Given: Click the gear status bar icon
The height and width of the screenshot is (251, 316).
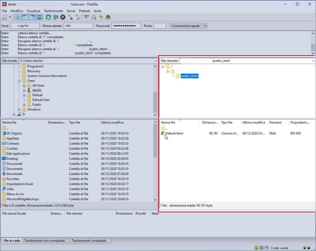Looking at the screenshot, I should click(x=261, y=248).
